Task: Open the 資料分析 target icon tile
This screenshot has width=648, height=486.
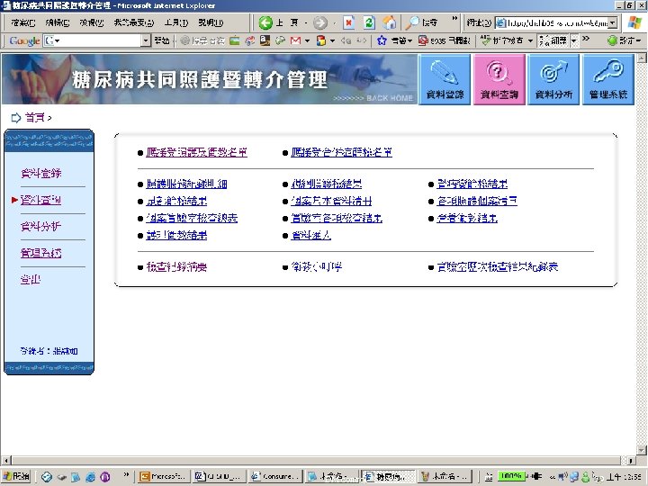Action: coord(553,80)
